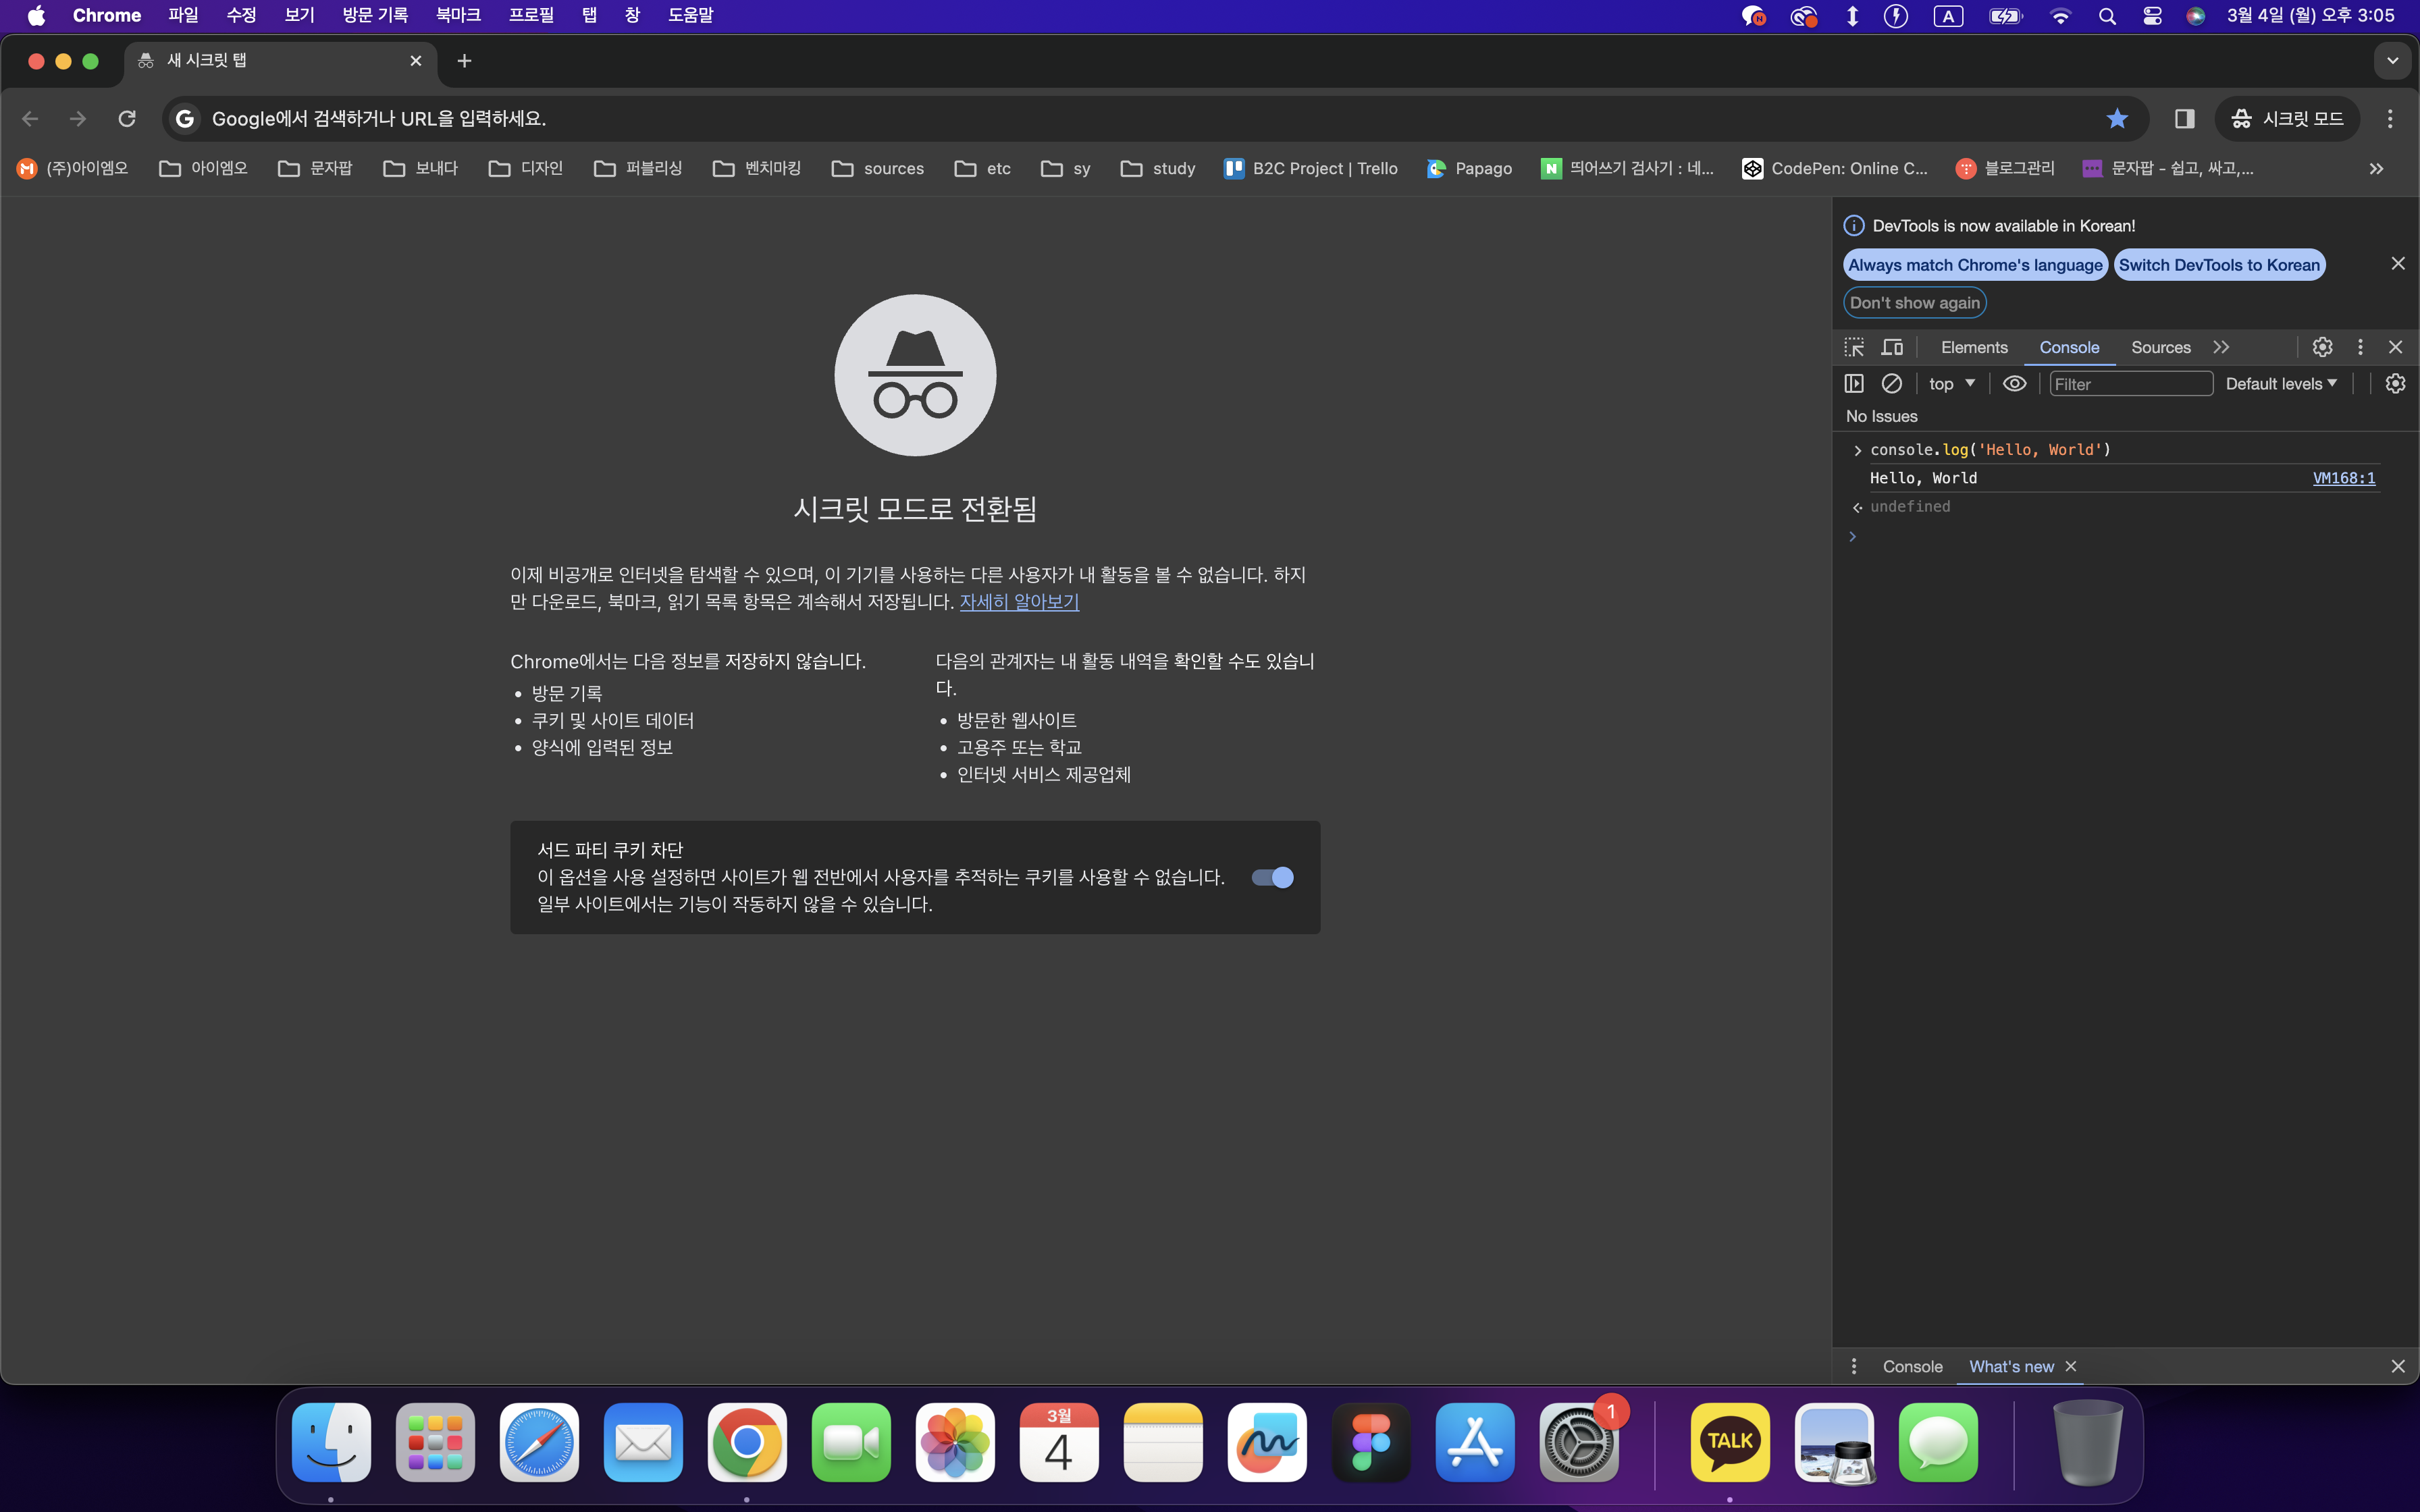Toggle the device toolbar icon in DevTools
This screenshot has height=1512, width=2420.
coord(1892,347)
